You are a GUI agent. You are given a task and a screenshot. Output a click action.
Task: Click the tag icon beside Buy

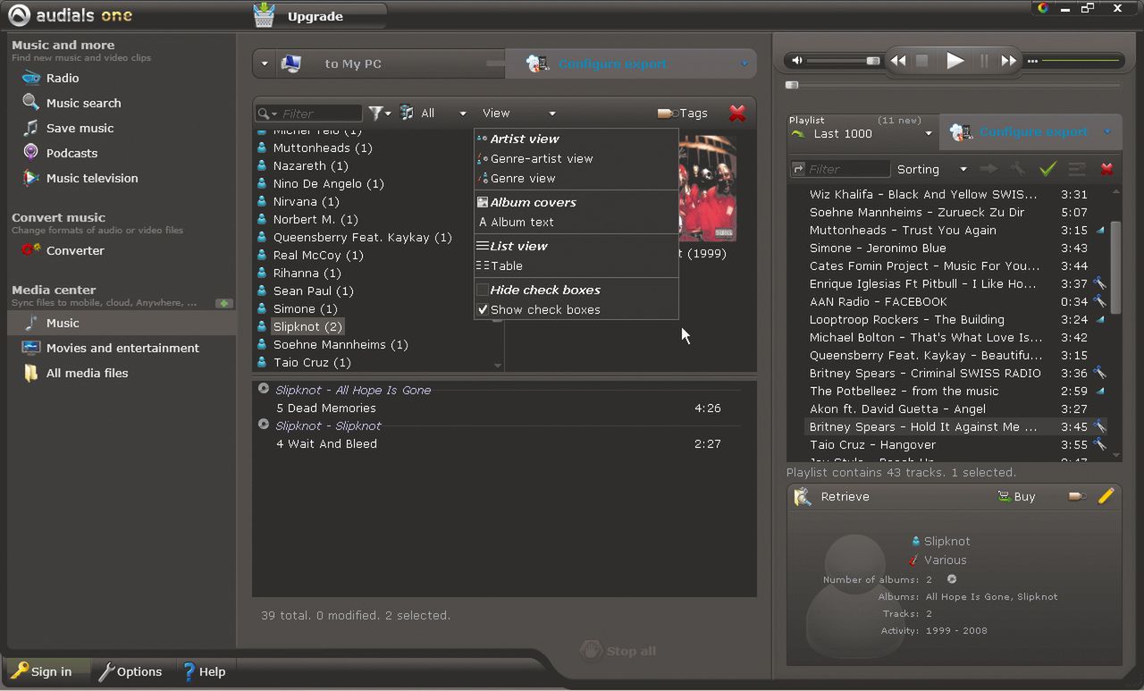click(1077, 496)
